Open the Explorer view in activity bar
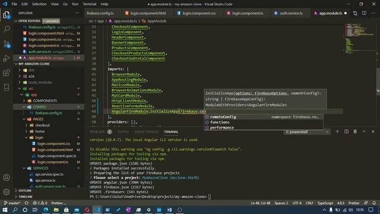This screenshot has width=380, height=214. [x=7, y=15]
